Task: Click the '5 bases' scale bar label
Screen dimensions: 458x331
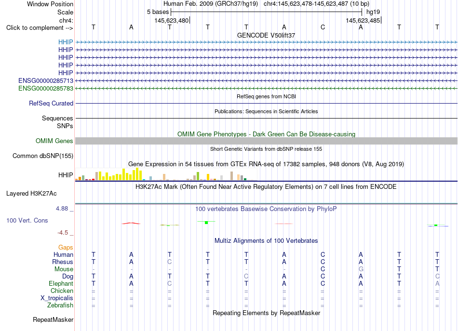Action: [158, 12]
